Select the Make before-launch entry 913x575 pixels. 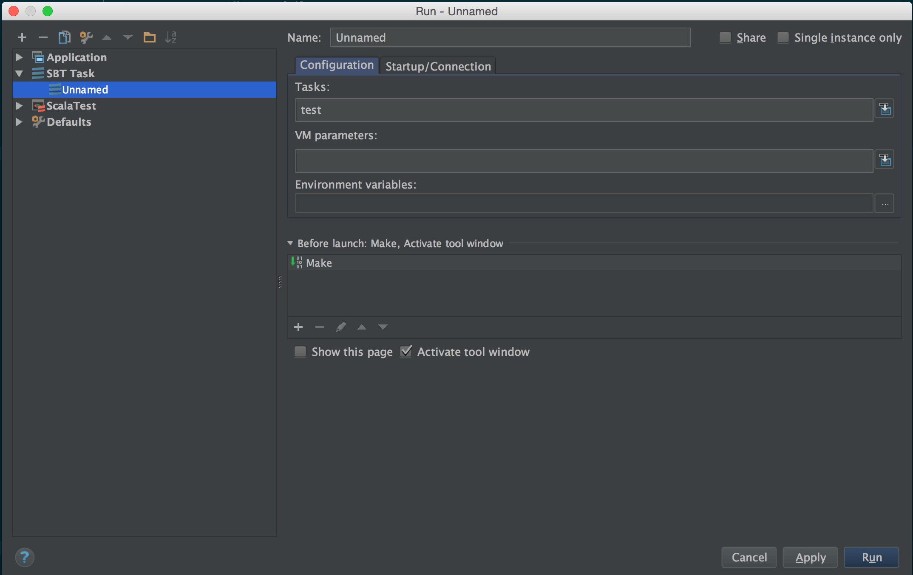(x=594, y=262)
